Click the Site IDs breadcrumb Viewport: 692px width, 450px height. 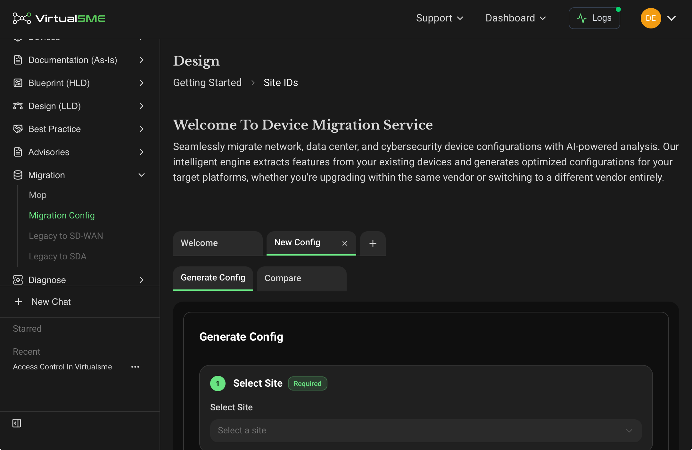281,83
